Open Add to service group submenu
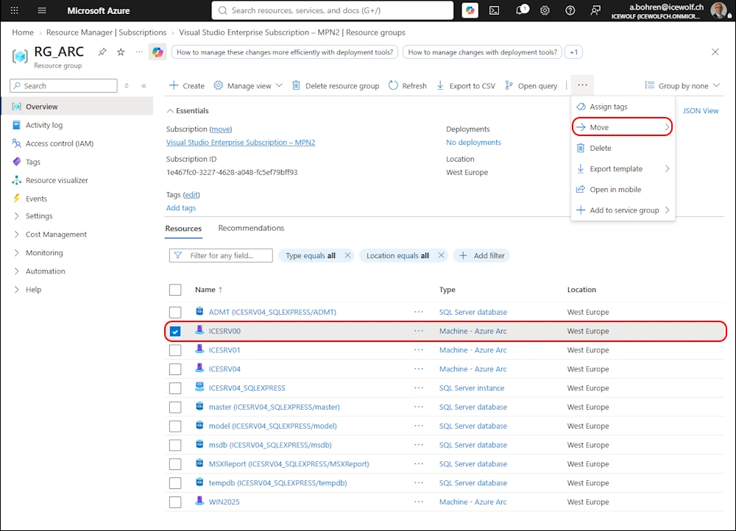Image resolution: width=736 pixels, height=531 pixels. 623,210
